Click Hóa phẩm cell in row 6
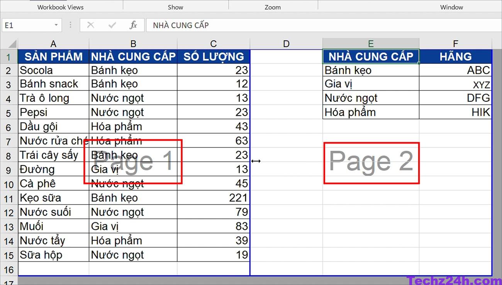The image size is (502, 285). [x=133, y=127]
